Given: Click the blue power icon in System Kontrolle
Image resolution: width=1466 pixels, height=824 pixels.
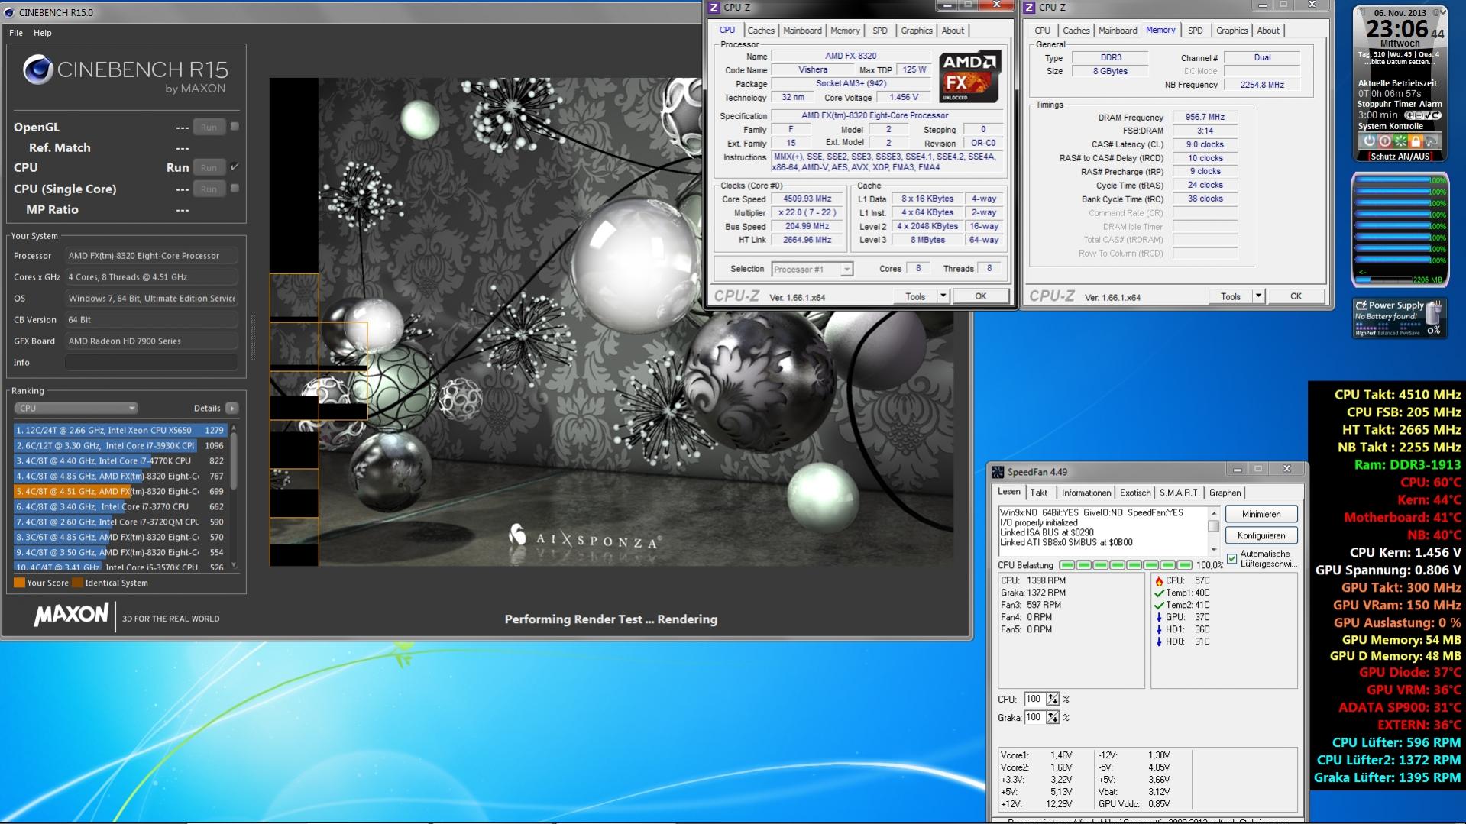Looking at the screenshot, I should [x=1369, y=141].
